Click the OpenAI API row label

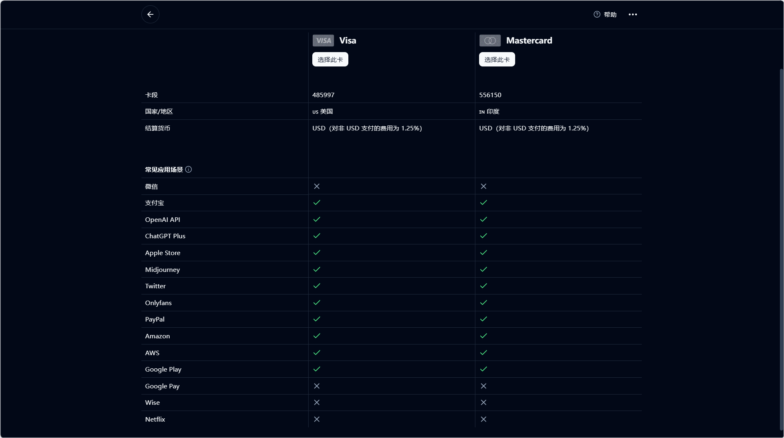(x=163, y=219)
